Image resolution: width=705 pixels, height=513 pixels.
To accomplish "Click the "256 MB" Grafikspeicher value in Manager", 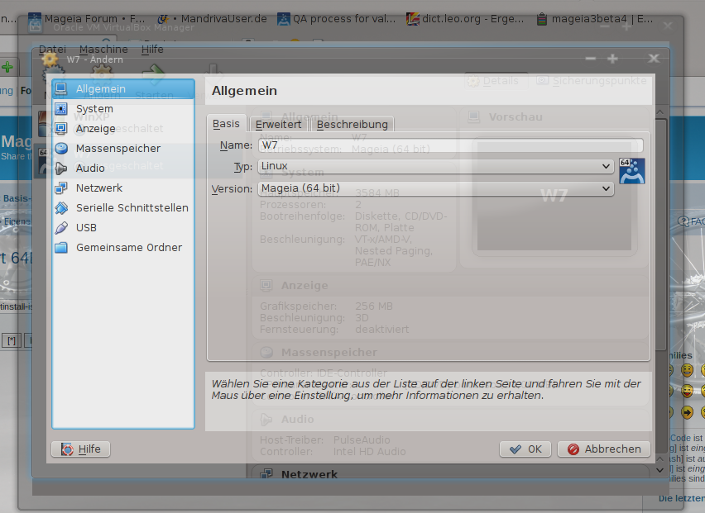I will [374, 306].
